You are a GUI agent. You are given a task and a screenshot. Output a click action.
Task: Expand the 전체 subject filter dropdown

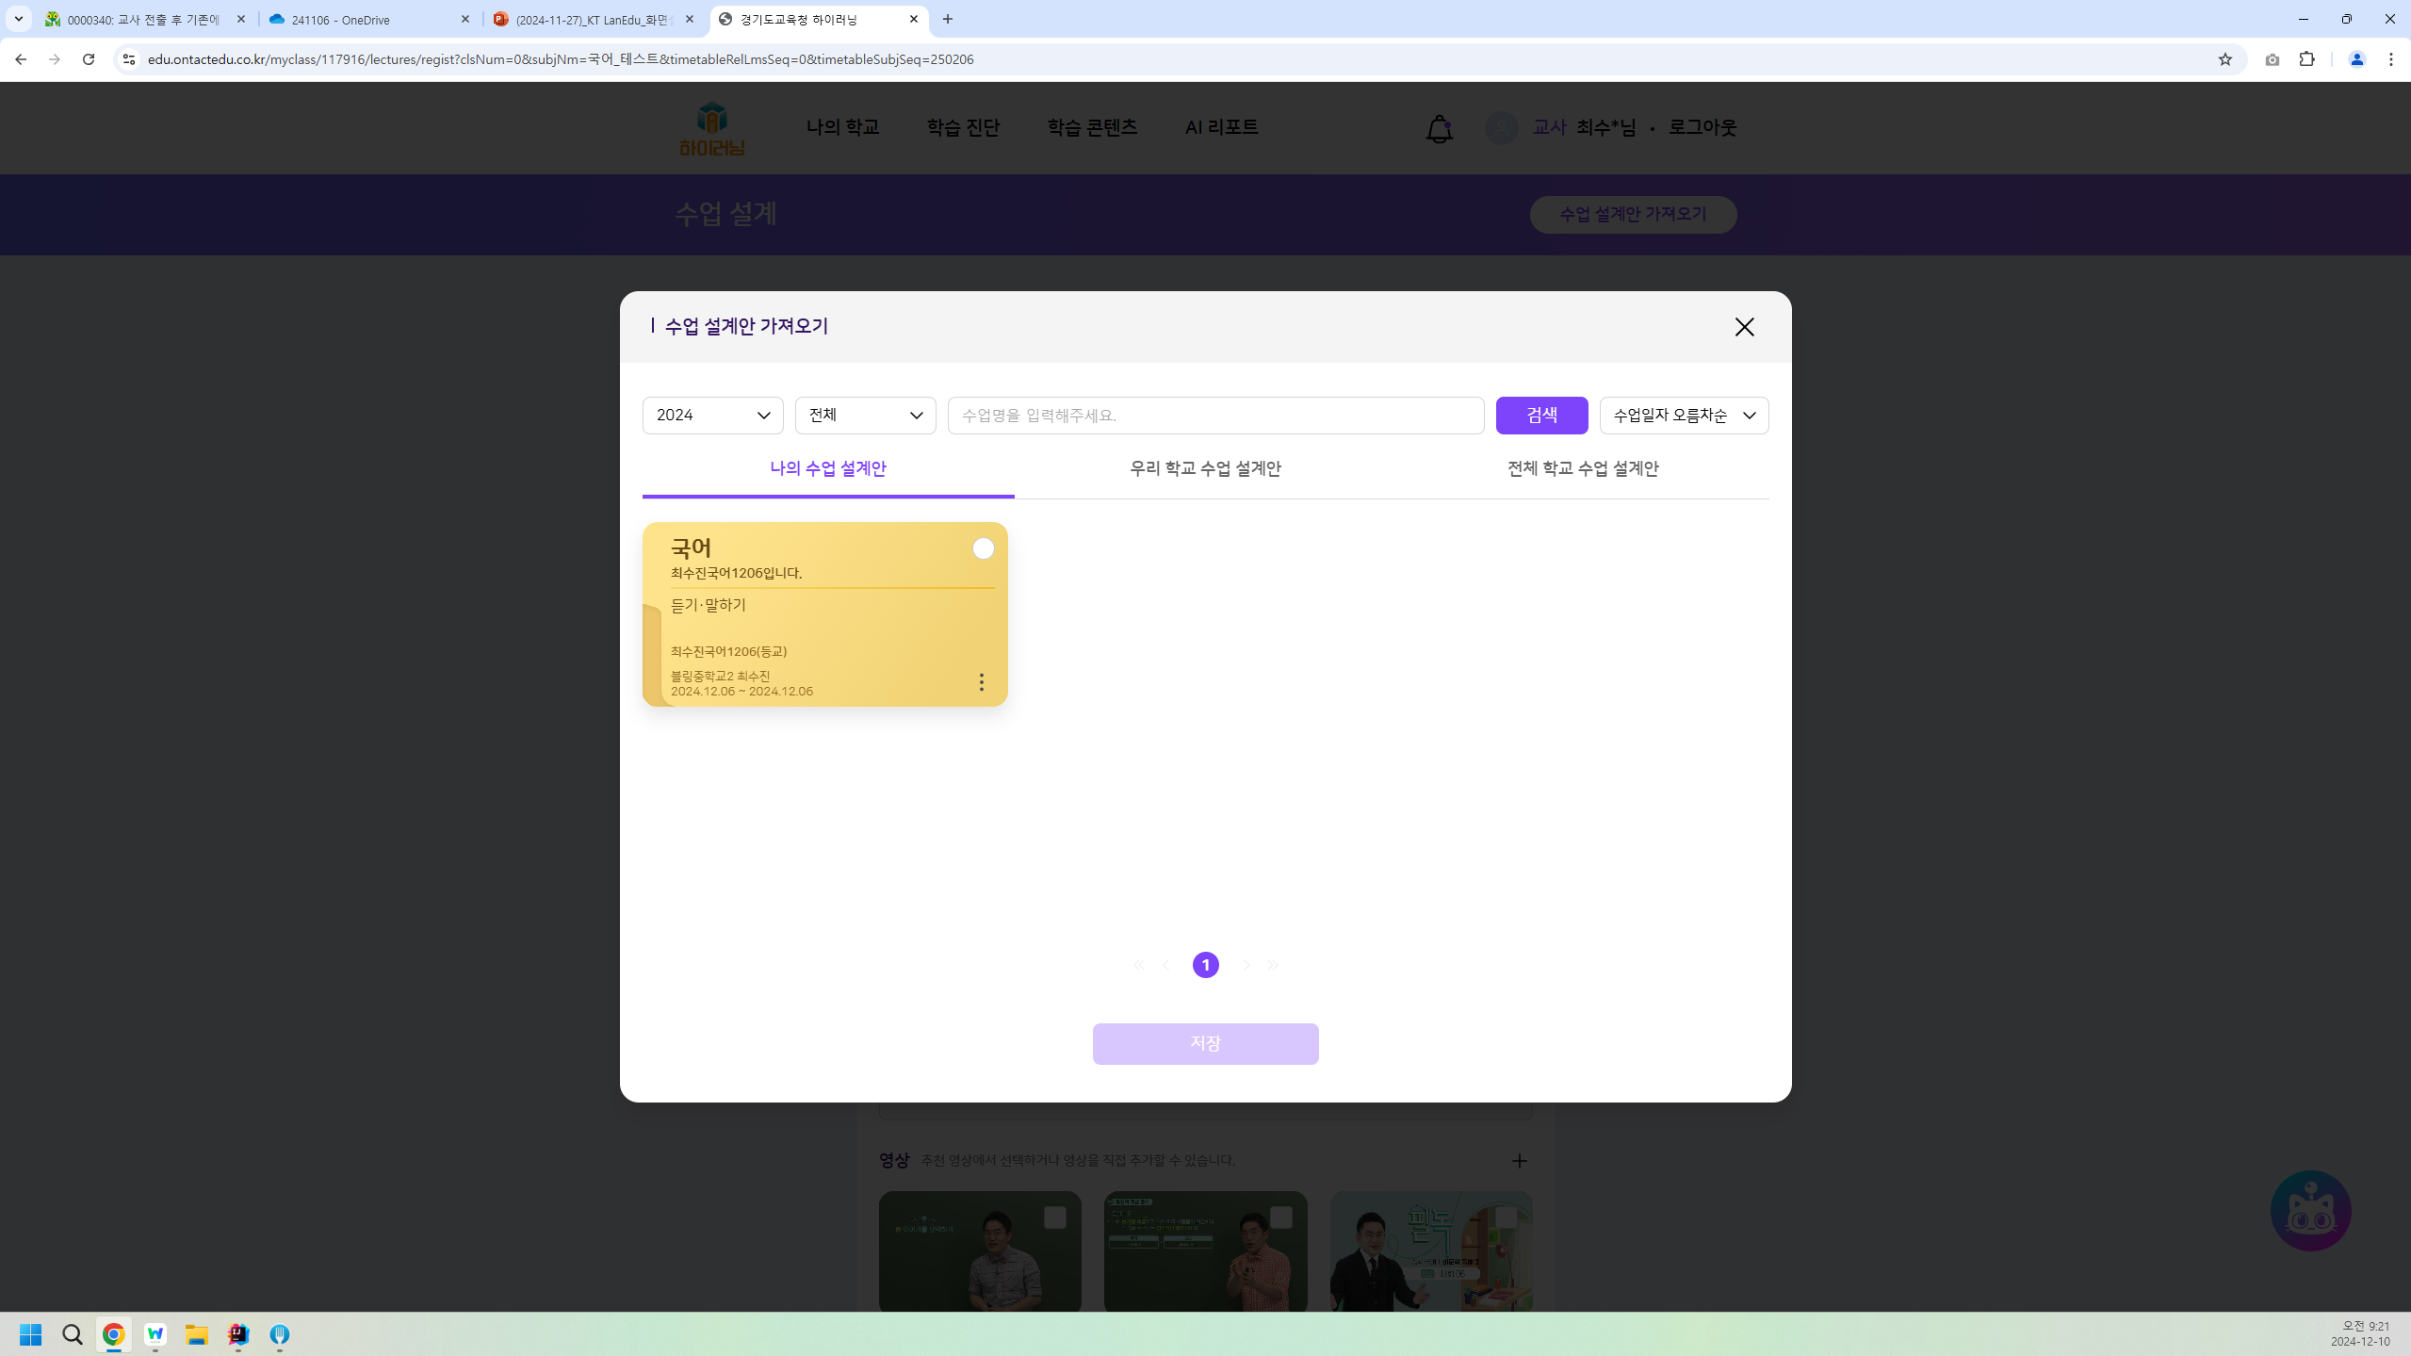[x=865, y=416]
